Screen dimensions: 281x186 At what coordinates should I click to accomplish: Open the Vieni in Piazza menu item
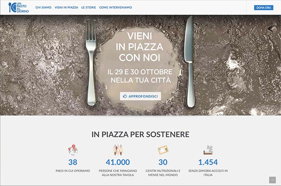66,8
